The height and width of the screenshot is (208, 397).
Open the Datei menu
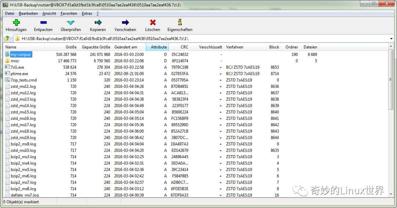[x=10, y=14]
